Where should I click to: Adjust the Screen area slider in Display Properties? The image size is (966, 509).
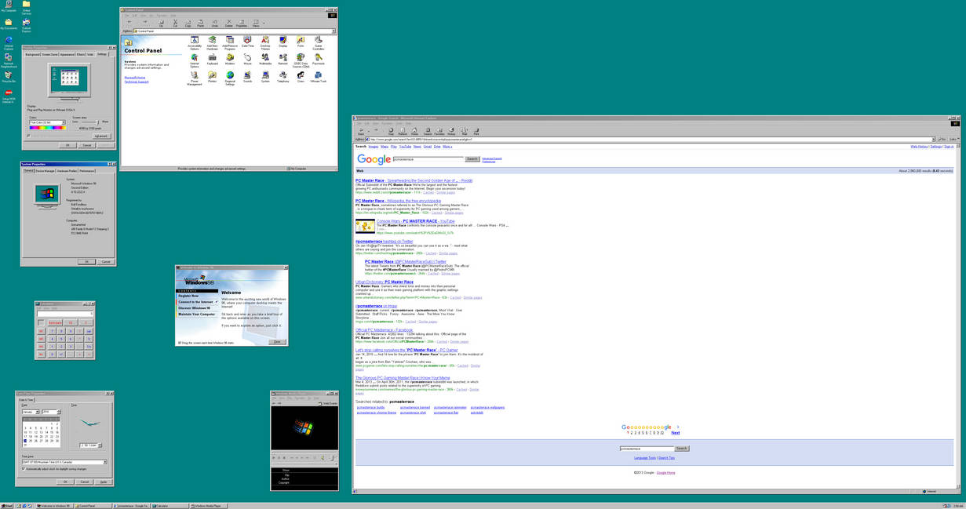click(x=97, y=122)
